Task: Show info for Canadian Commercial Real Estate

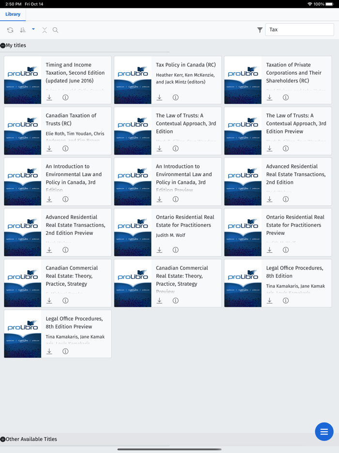Action: point(65,301)
